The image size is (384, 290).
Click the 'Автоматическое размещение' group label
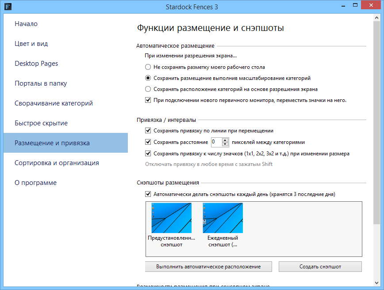pyautogui.click(x=175, y=46)
